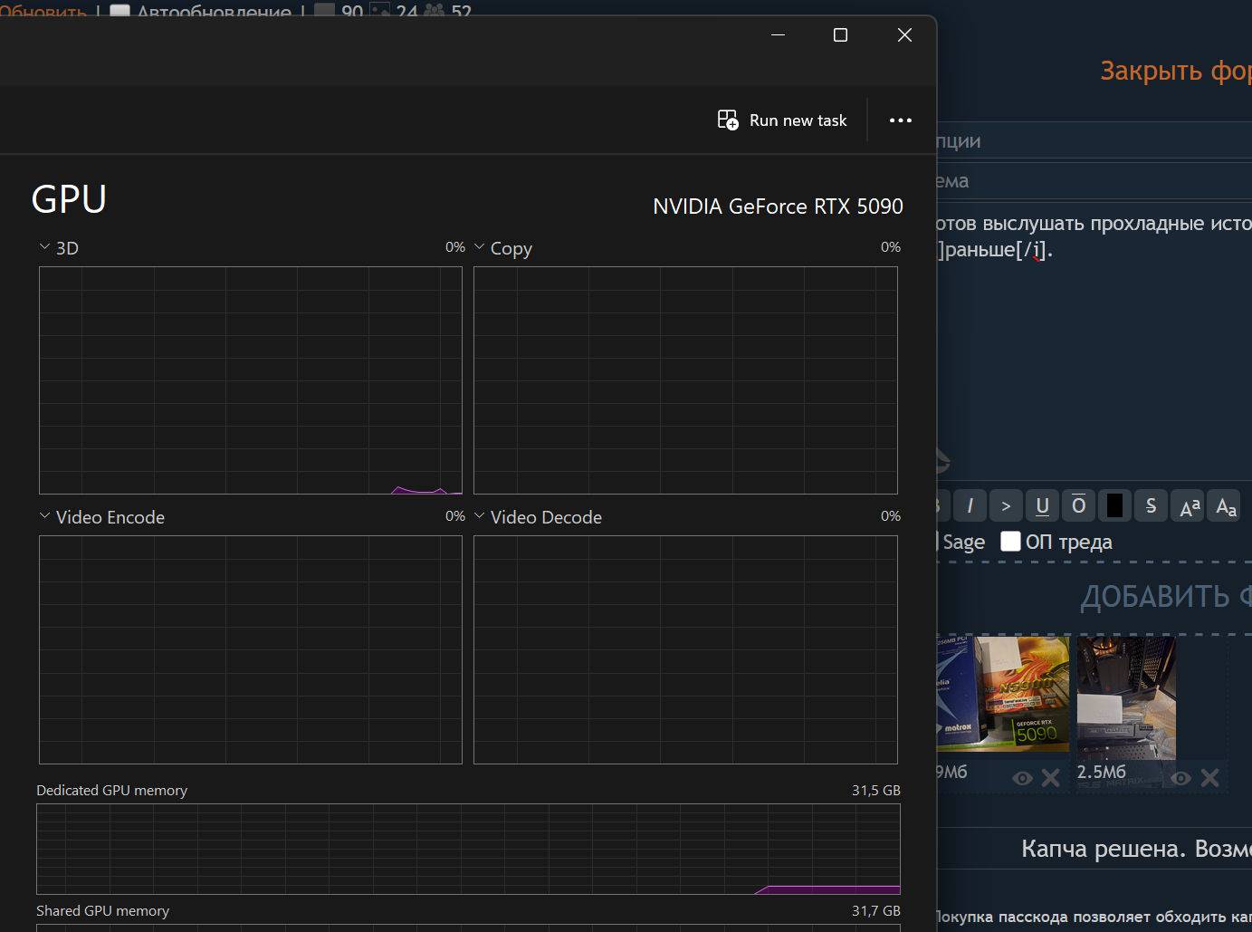Viewport: 1252px width, 932px height.
Task: Apply italic formatting in the forum form
Action: tap(970, 505)
